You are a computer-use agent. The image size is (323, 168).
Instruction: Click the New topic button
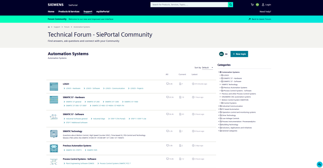point(239,54)
